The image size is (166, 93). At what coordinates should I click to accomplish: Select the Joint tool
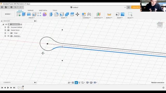click(x=89, y=14)
